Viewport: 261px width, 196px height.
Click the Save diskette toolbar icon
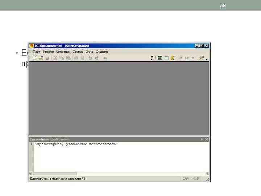pos(47,58)
